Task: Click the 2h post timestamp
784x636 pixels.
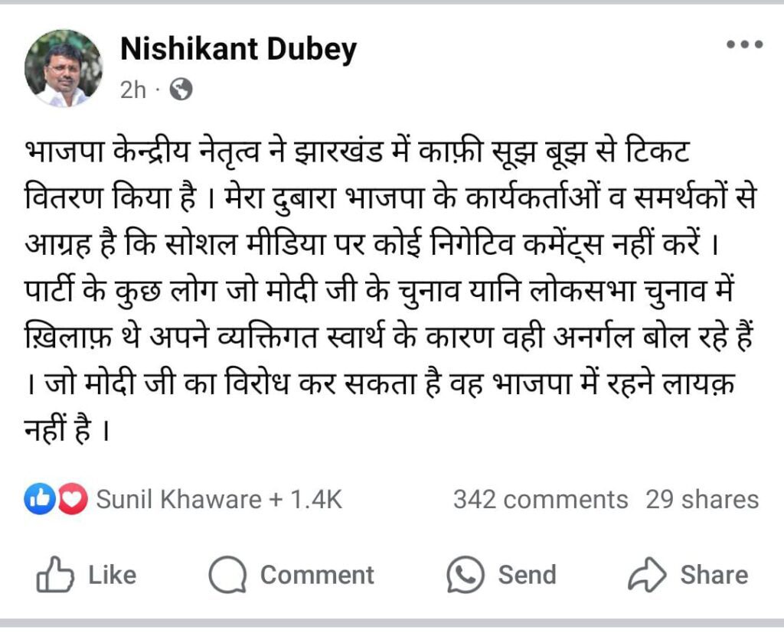Action: tap(132, 90)
